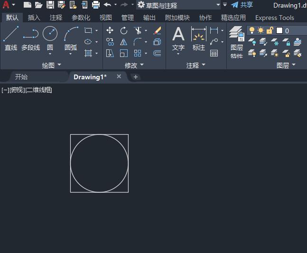
Task: Click the Move tool in Modify panel
Action: pyautogui.click(x=110, y=30)
